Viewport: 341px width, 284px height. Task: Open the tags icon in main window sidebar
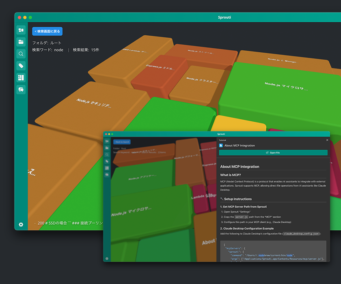coord(21,66)
